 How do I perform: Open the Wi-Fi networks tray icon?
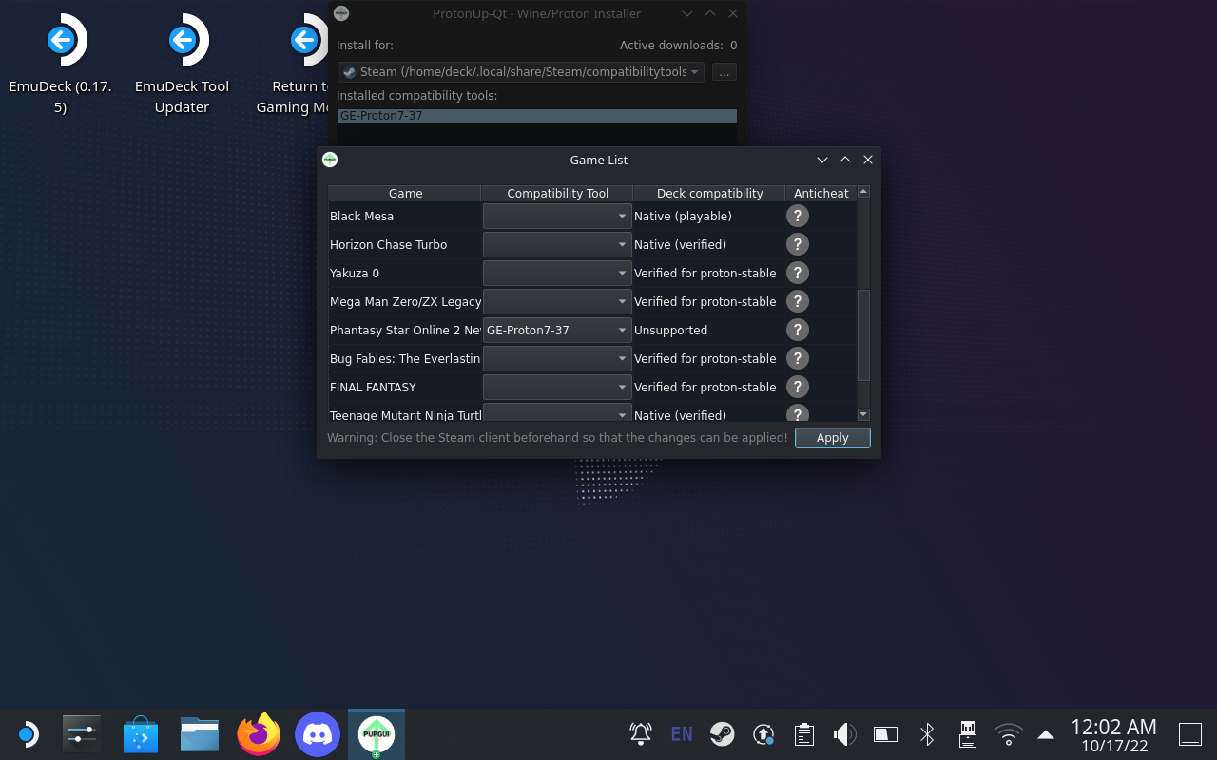pos(1008,733)
